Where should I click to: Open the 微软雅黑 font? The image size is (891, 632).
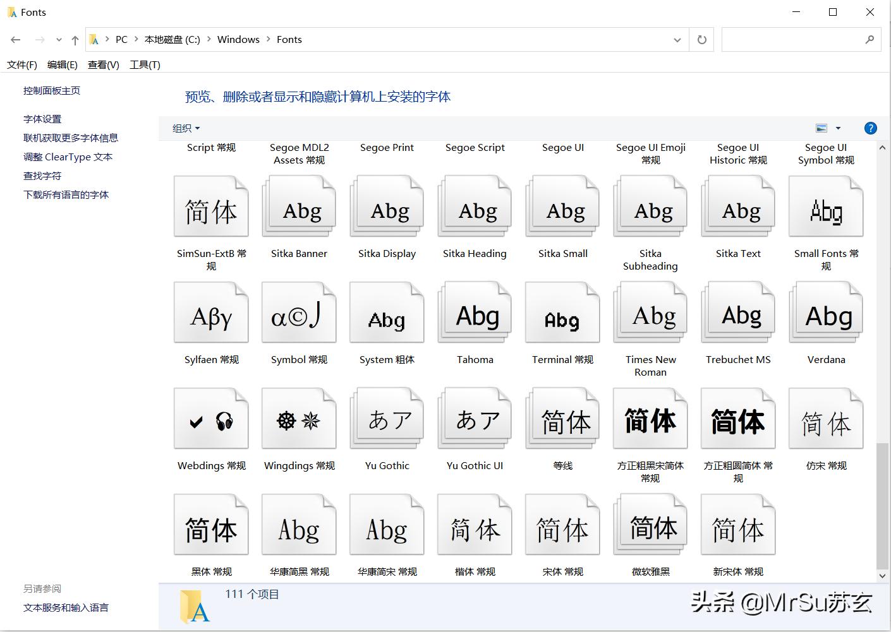(x=650, y=524)
